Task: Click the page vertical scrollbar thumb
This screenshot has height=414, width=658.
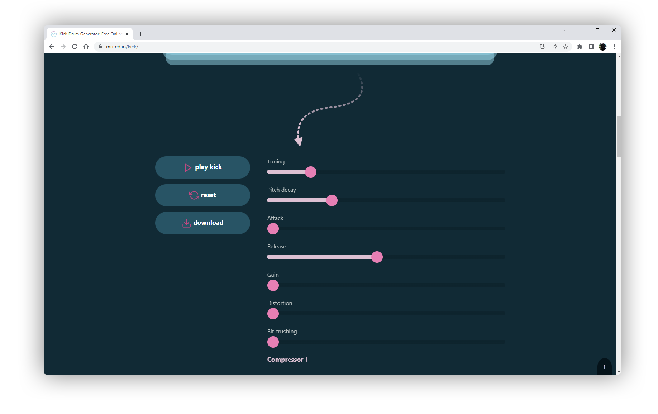Action: [x=619, y=137]
